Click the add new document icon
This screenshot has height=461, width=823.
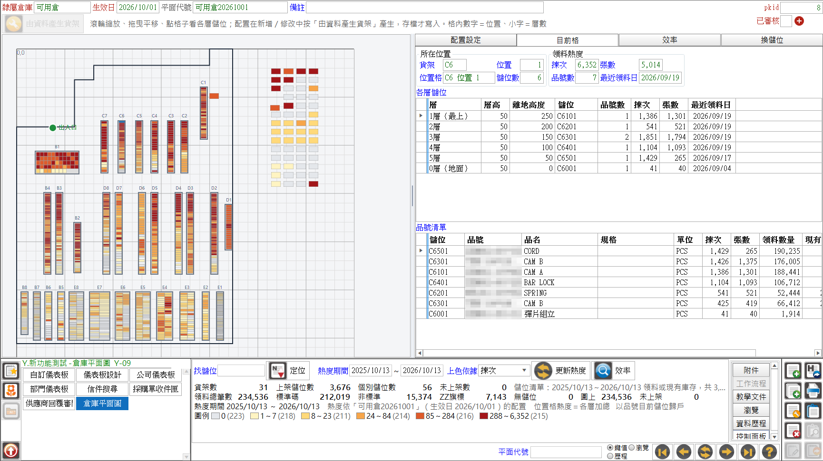point(793,371)
